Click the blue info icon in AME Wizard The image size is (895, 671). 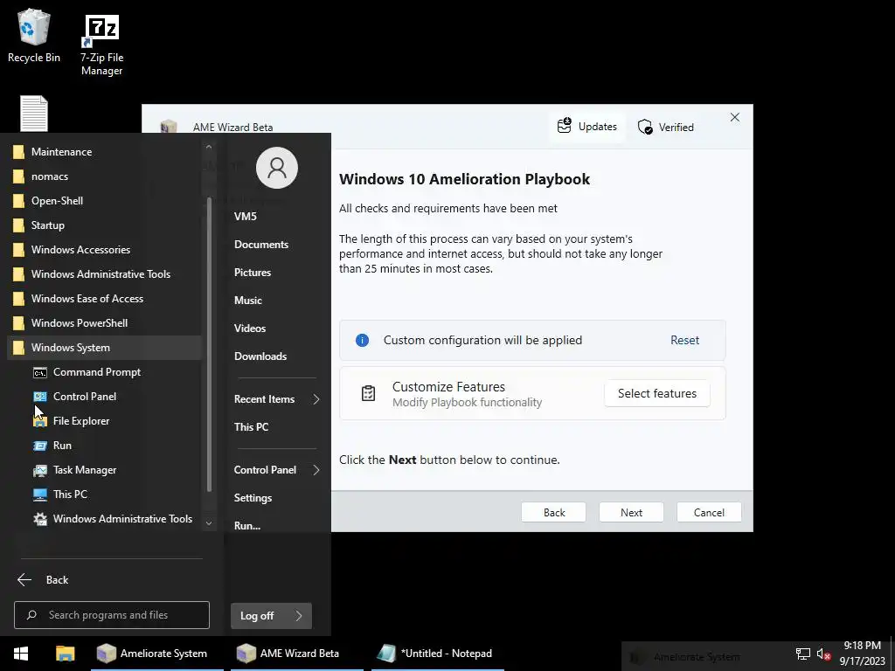pos(362,340)
